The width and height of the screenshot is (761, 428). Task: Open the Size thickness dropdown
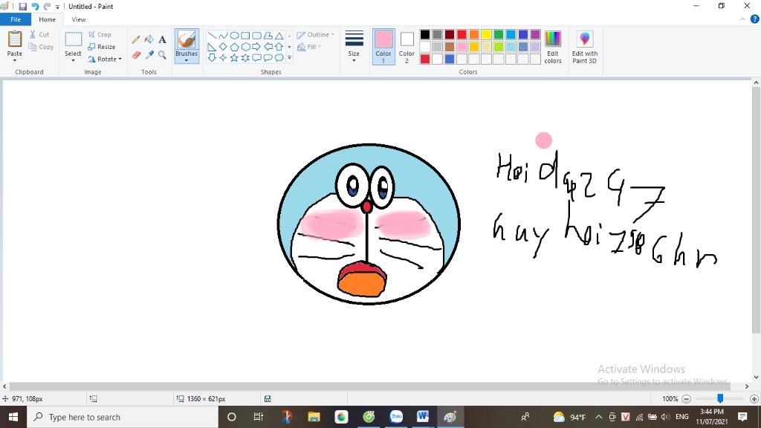point(354,47)
